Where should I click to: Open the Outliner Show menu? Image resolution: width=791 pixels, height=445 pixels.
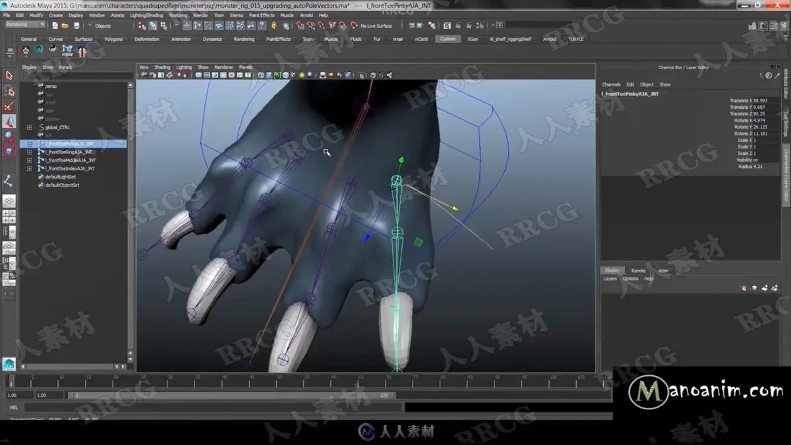pos(48,67)
